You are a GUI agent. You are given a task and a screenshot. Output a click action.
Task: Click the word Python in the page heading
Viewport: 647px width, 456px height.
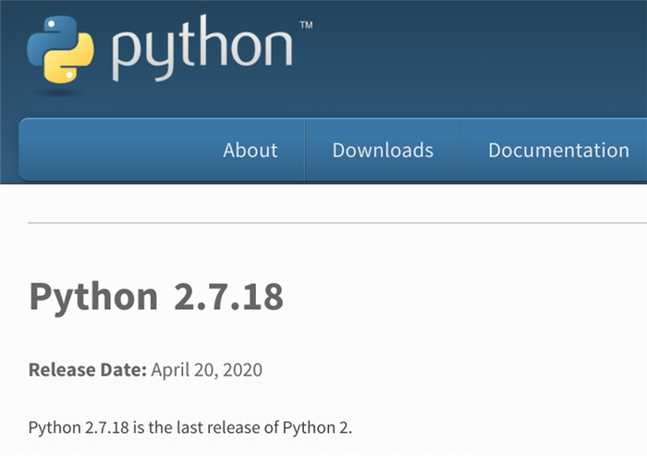pos(93,298)
